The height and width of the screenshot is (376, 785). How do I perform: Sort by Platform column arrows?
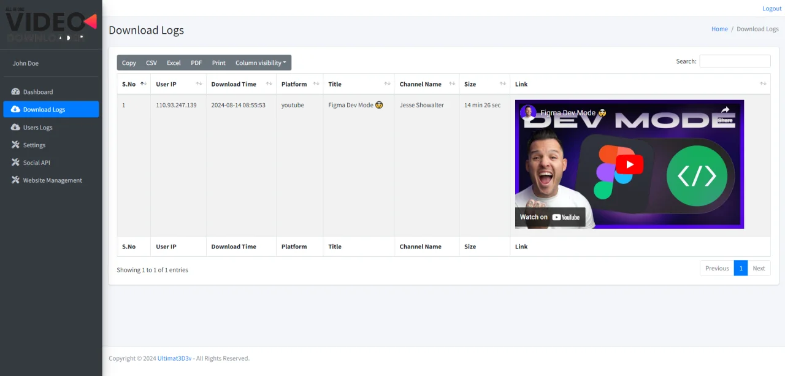[316, 84]
